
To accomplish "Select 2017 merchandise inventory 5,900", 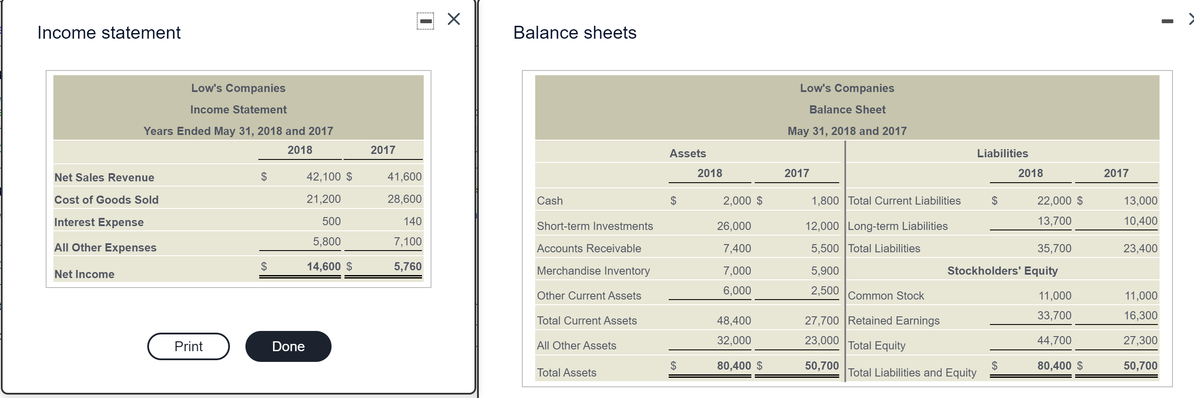I will point(825,271).
